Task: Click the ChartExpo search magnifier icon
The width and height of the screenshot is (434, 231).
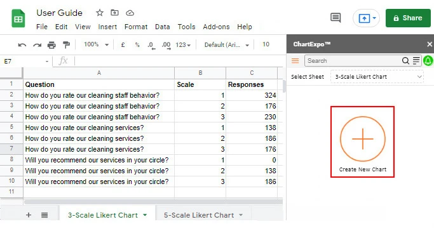Action: tap(405, 61)
